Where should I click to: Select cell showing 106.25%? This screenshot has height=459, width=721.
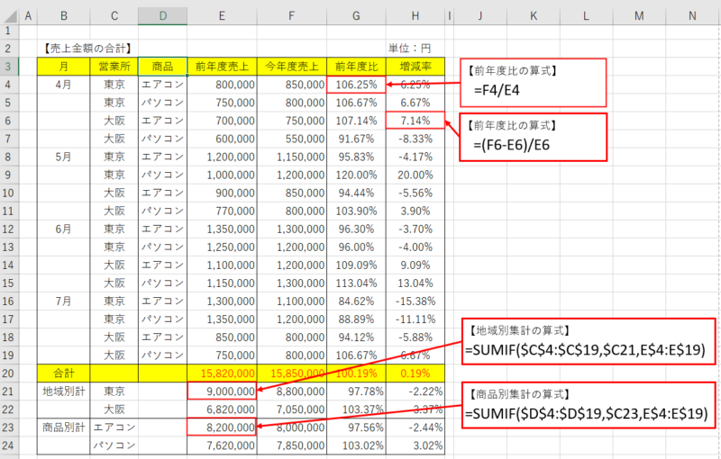coord(356,85)
